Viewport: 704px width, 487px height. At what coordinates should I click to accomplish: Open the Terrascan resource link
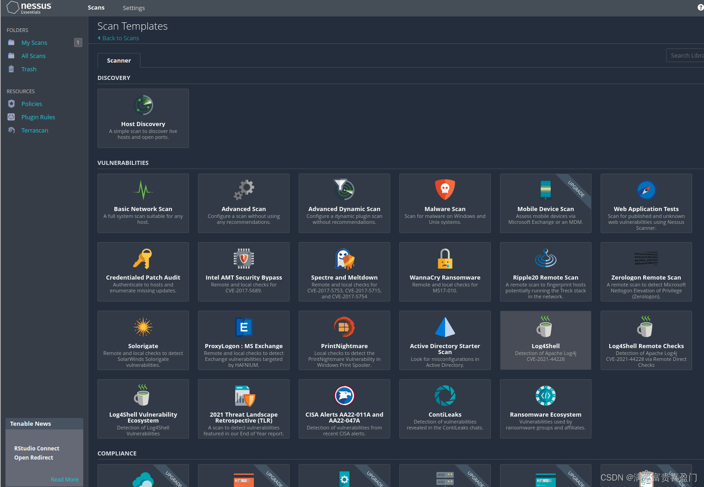point(35,130)
